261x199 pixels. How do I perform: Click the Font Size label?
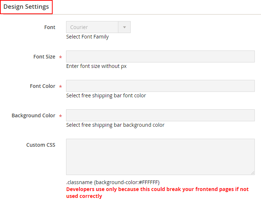[x=44, y=57]
